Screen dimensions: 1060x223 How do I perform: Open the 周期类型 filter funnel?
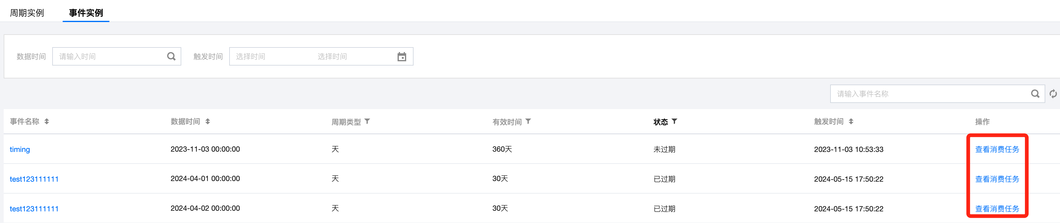pos(367,121)
